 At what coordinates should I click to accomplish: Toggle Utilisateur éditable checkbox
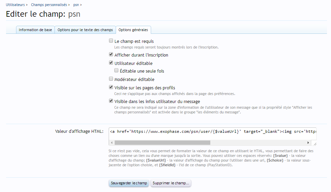coord(111,63)
